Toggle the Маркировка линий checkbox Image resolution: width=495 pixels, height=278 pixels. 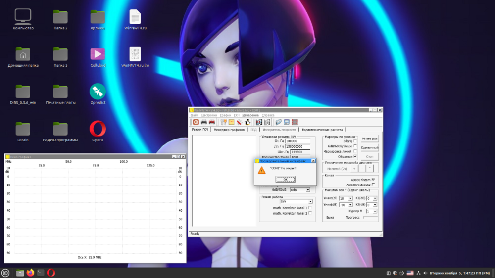pos(355,151)
